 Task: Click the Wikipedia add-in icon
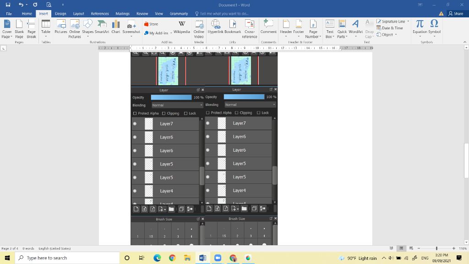181,27
